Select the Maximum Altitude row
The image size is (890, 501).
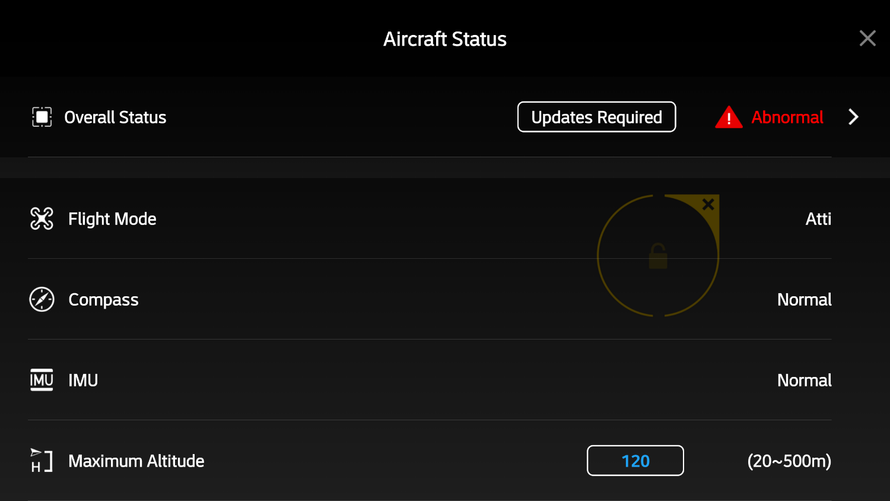tap(136, 461)
